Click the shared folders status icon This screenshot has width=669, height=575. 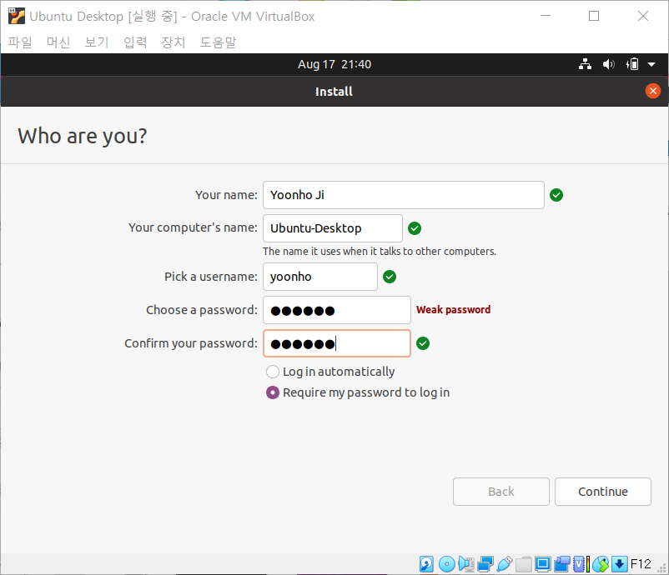point(524,564)
